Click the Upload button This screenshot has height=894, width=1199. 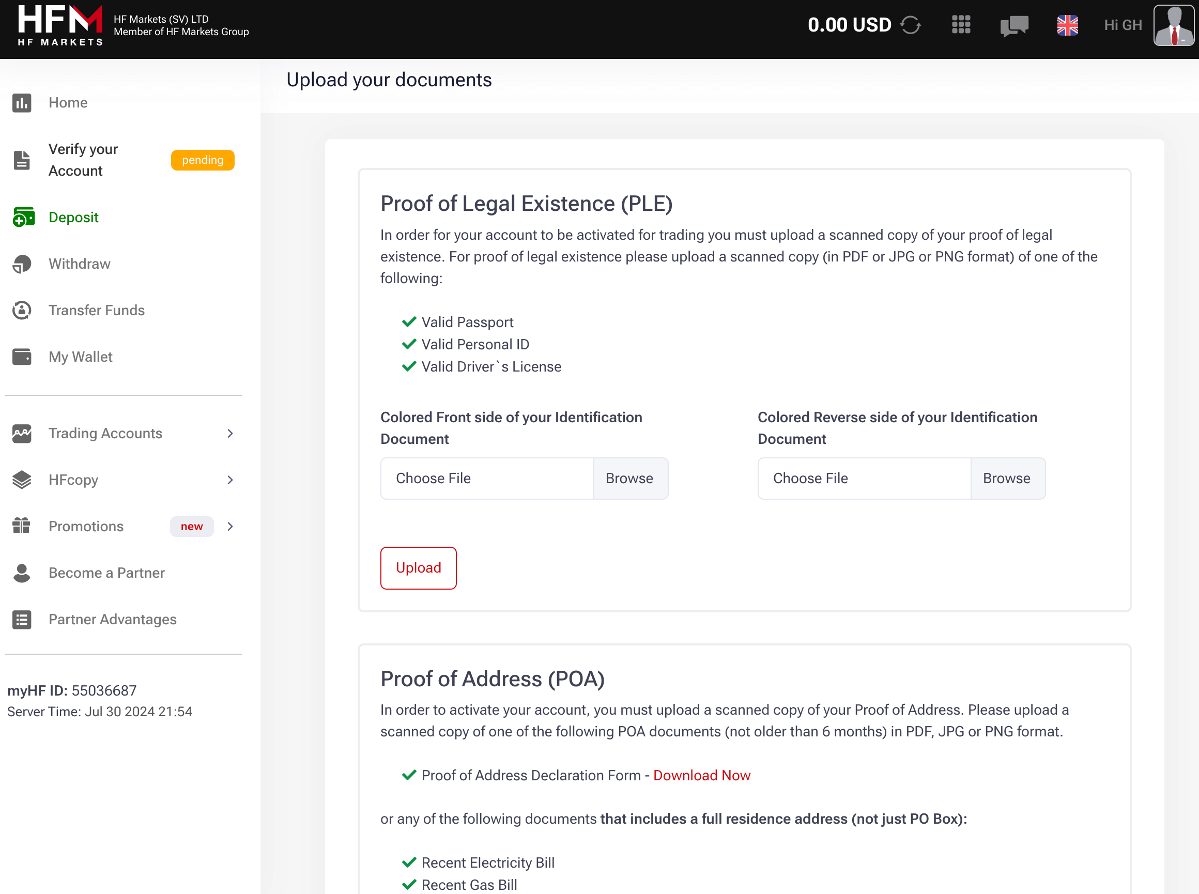coord(418,567)
